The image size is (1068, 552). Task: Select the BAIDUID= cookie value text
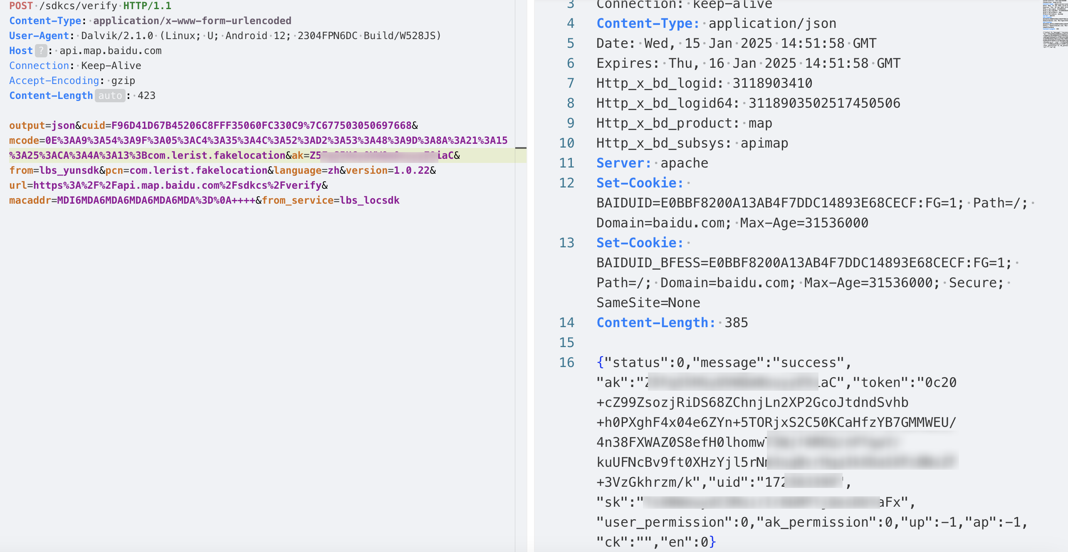point(780,203)
